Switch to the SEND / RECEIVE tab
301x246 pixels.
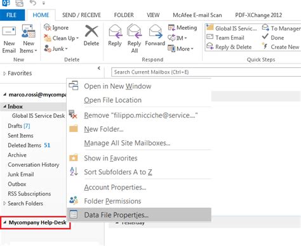81,15
